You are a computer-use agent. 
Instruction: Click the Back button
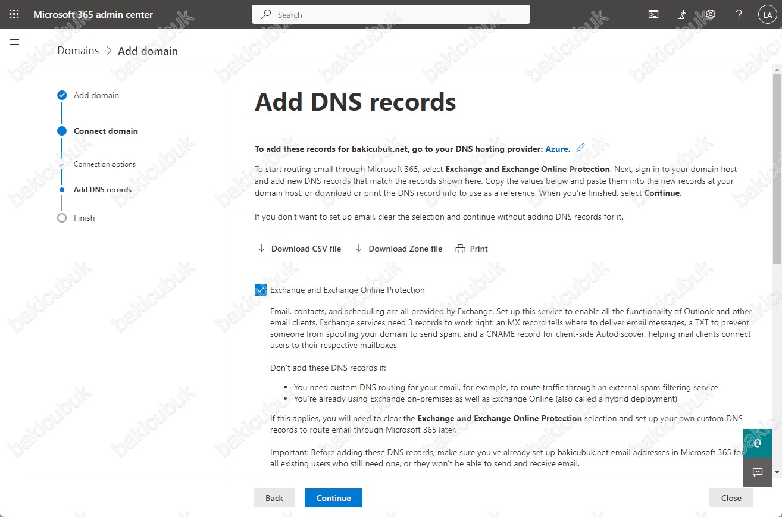point(274,498)
